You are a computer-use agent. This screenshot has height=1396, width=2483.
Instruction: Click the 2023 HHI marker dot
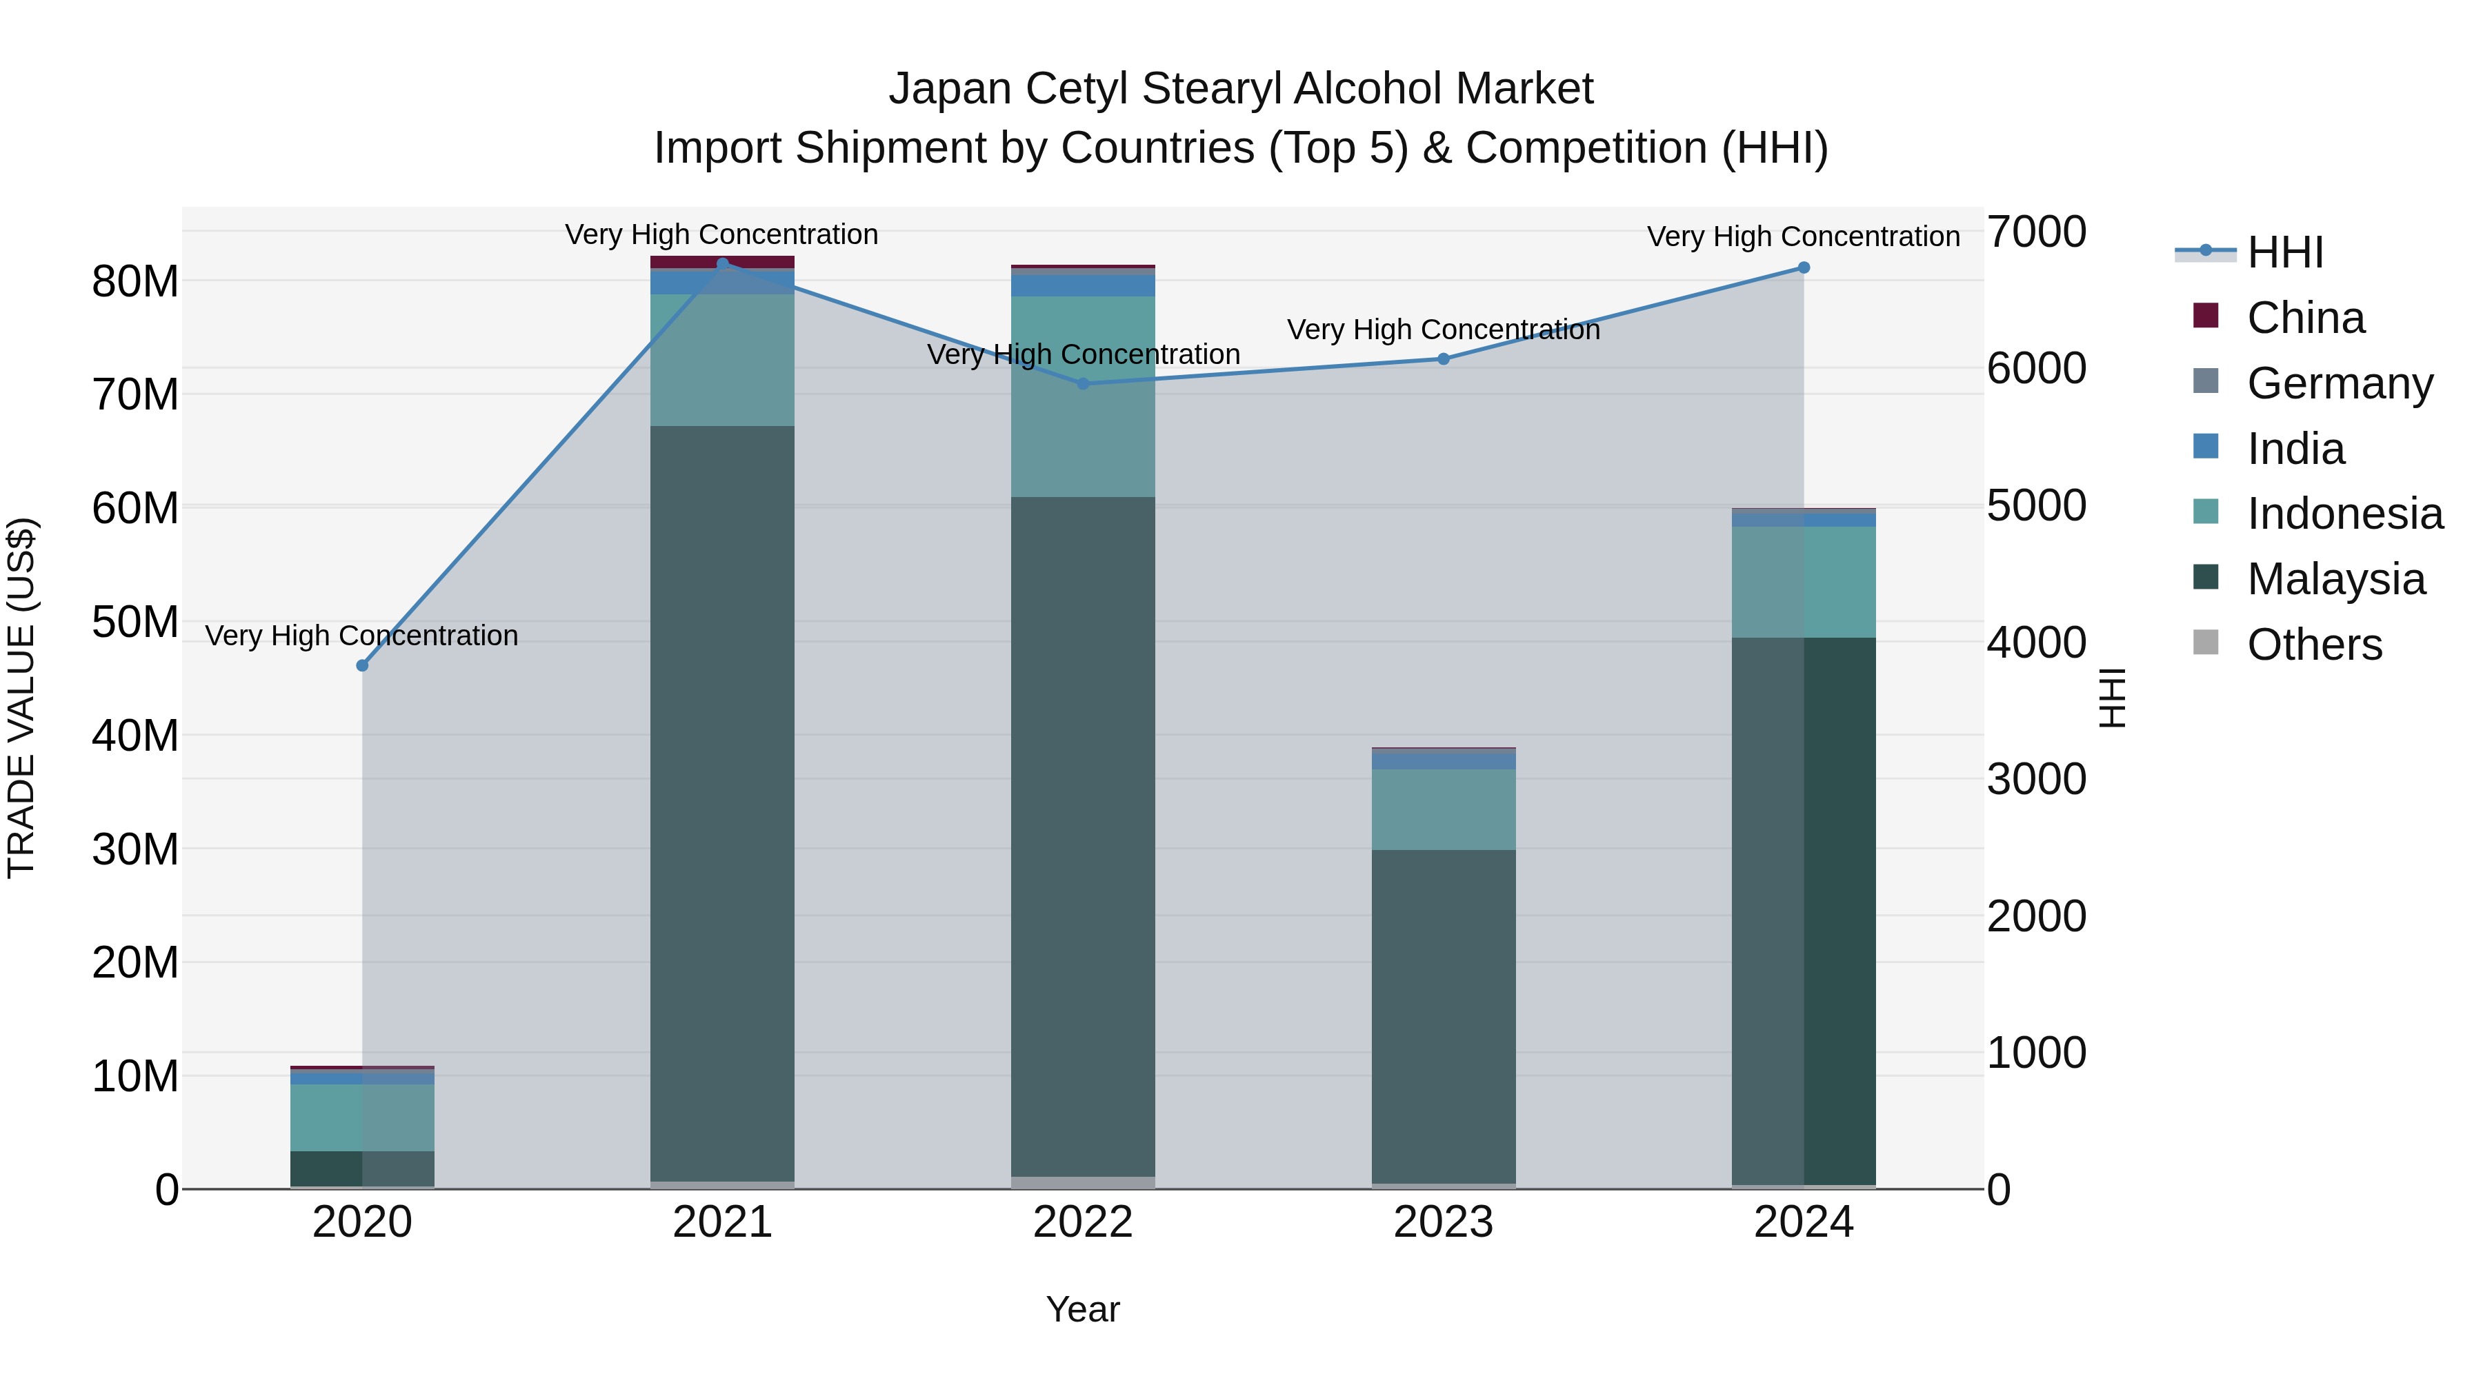[x=1443, y=359]
